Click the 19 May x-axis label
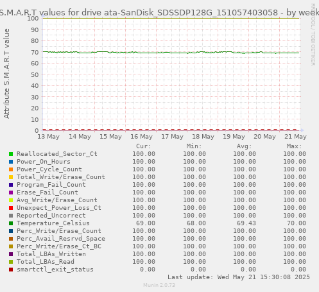 (x=234, y=137)
